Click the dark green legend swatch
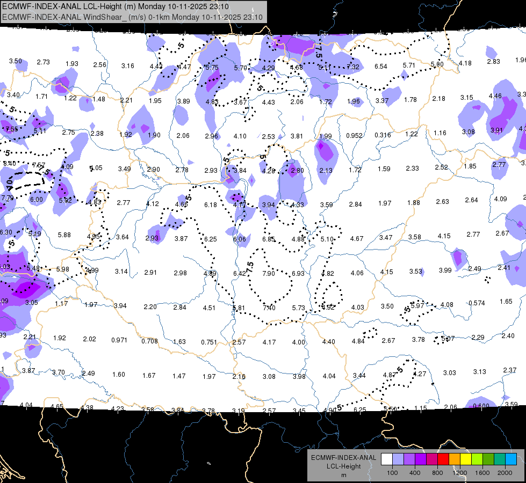Image resolution: width=526 pixels, height=483 pixels. (x=488, y=459)
